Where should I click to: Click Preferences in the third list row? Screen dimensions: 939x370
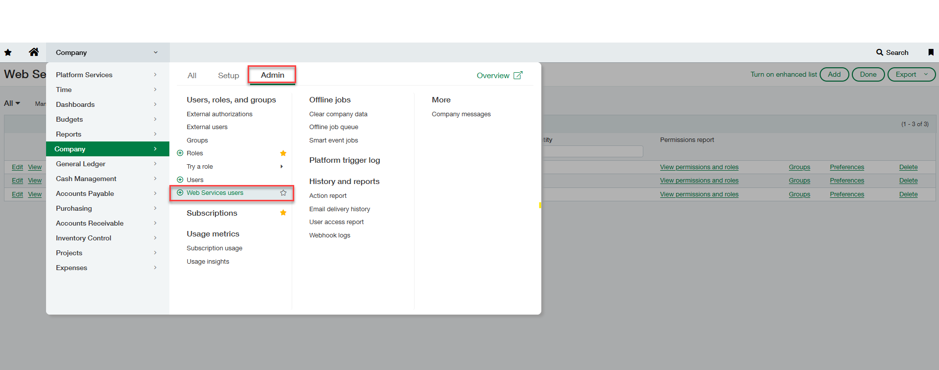pos(847,194)
